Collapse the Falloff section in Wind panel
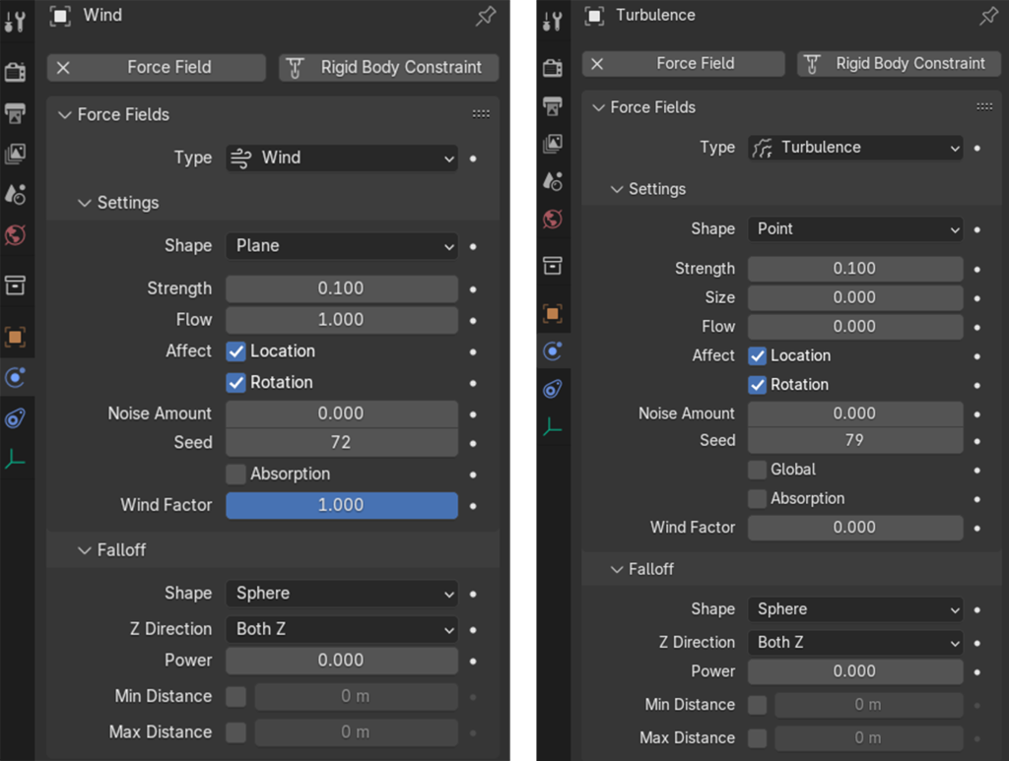This screenshot has height=761, width=1009. [x=86, y=550]
